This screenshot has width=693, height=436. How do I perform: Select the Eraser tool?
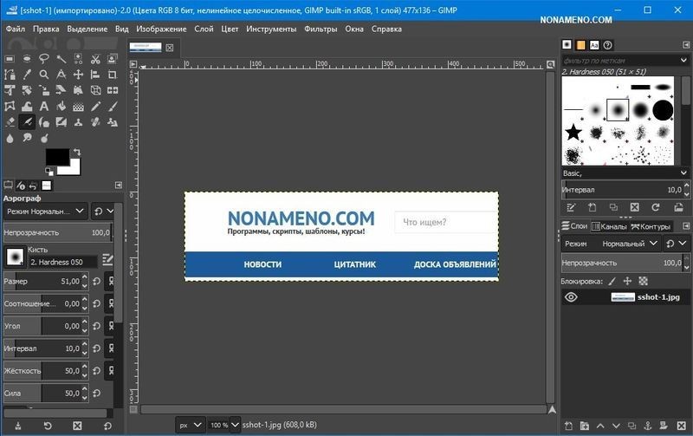[x=9, y=120]
